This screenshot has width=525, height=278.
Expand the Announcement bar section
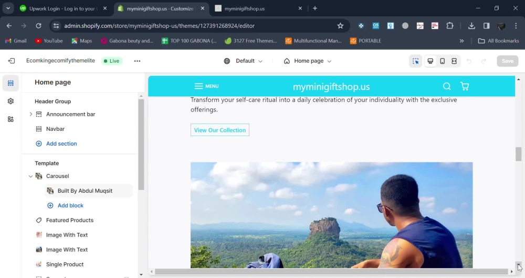(30, 114)
